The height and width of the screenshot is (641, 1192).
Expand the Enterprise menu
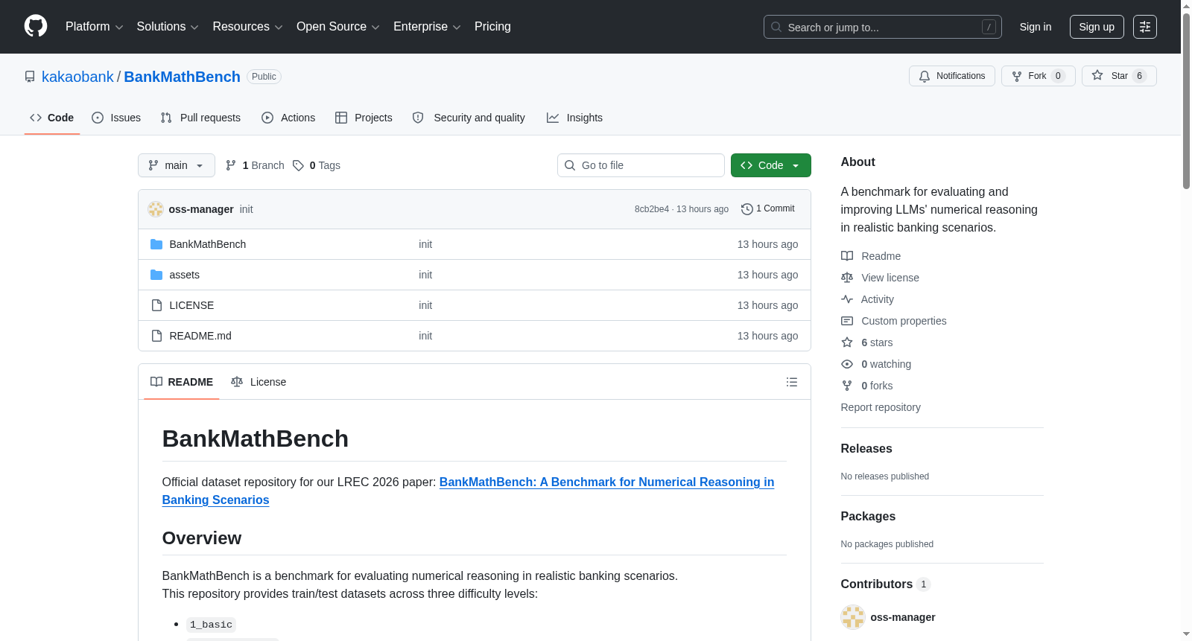[x=427, y=27]
